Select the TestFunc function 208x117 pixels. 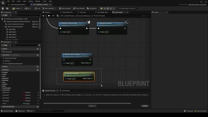(x=7, y=61)
